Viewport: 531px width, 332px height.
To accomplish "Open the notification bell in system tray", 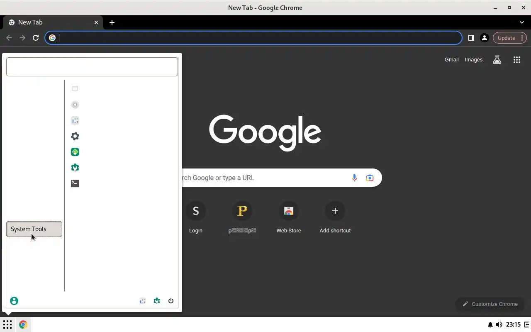I will pos(490,325).
